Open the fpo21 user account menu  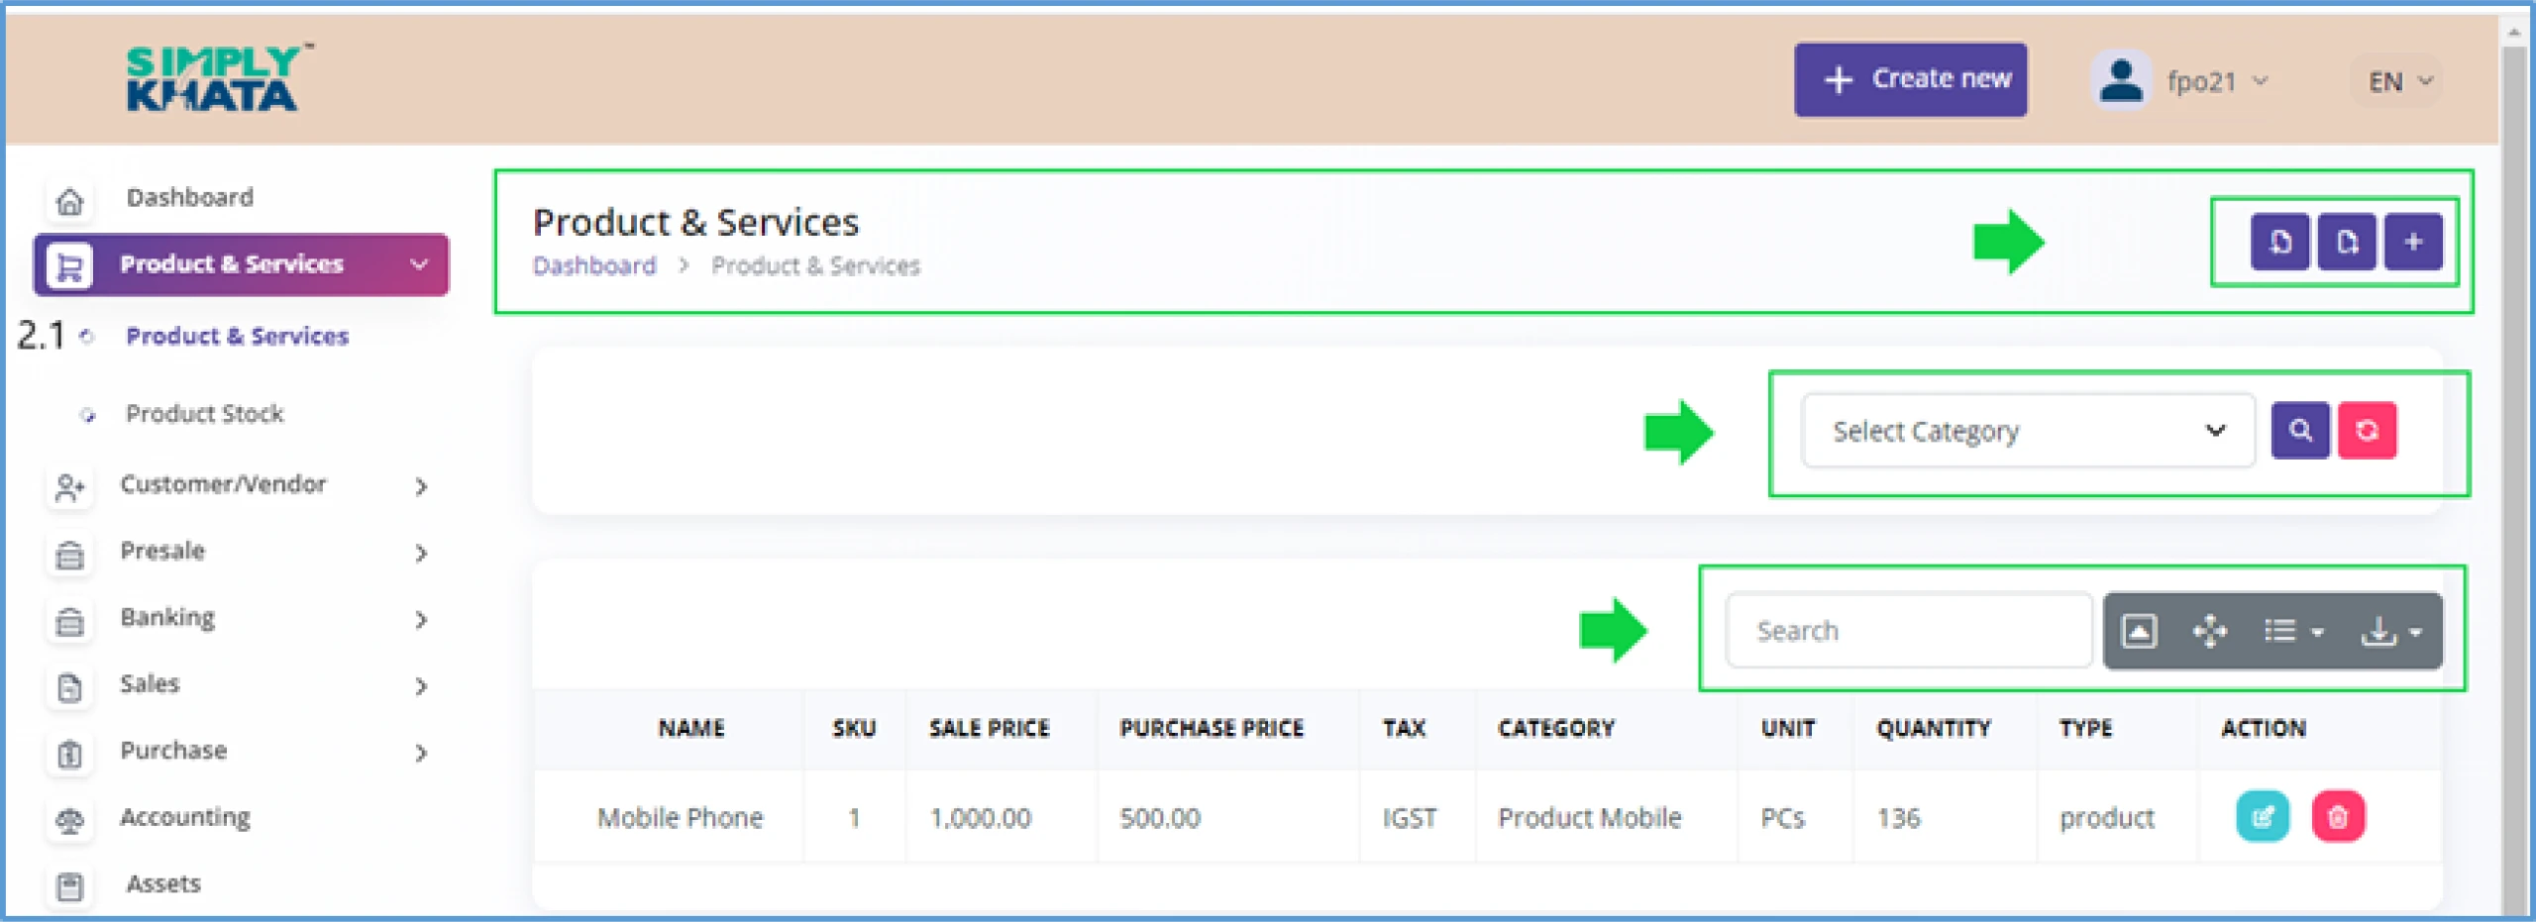[2200, 81]
